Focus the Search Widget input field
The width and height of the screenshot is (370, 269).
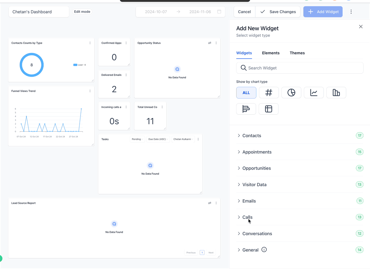pyautogui.click(x=300, y=68)
